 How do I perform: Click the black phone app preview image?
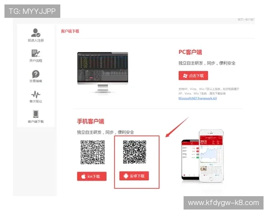[190, 160]
